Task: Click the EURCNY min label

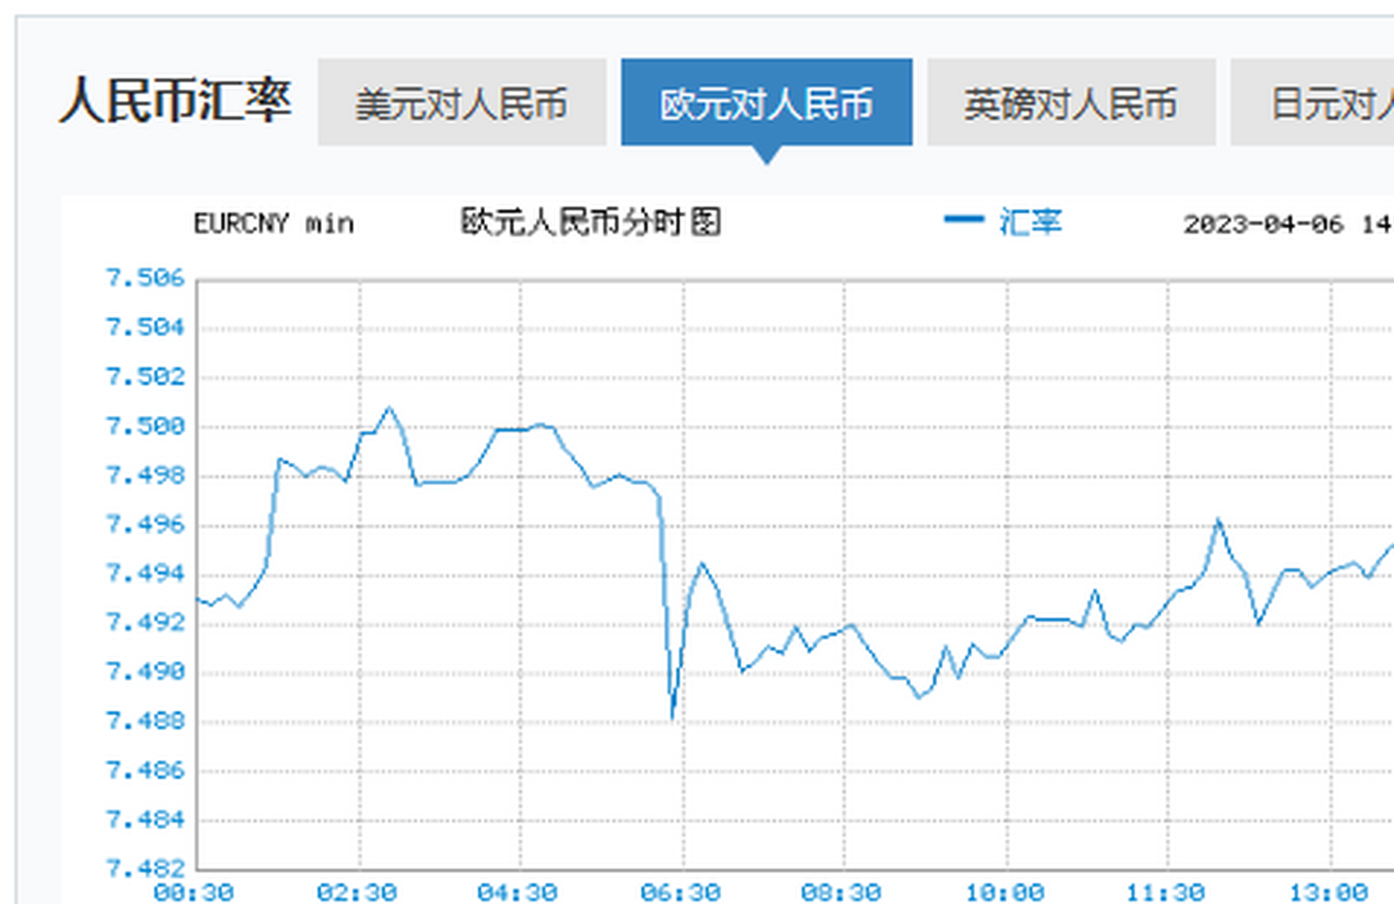Action: [273, 224]
